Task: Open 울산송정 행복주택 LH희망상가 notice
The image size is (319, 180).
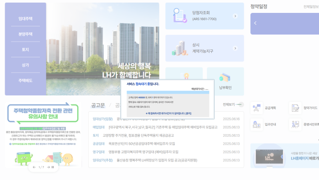Action: coord(157,160)
